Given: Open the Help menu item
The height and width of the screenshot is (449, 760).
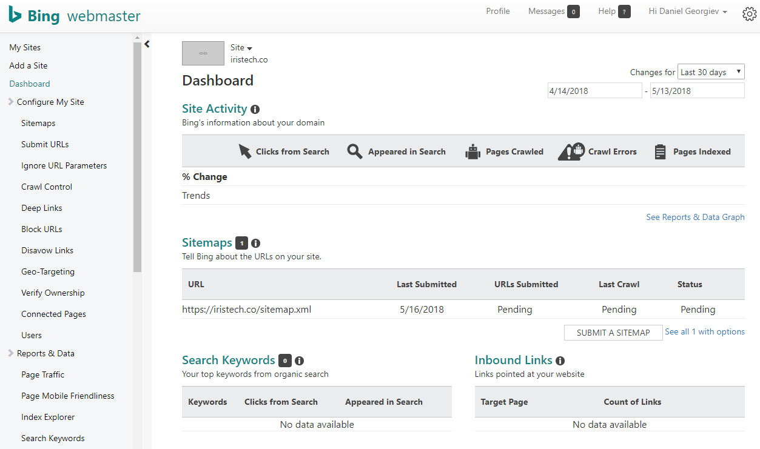Looking at the screenshot, I should click(x=607, y=12).
